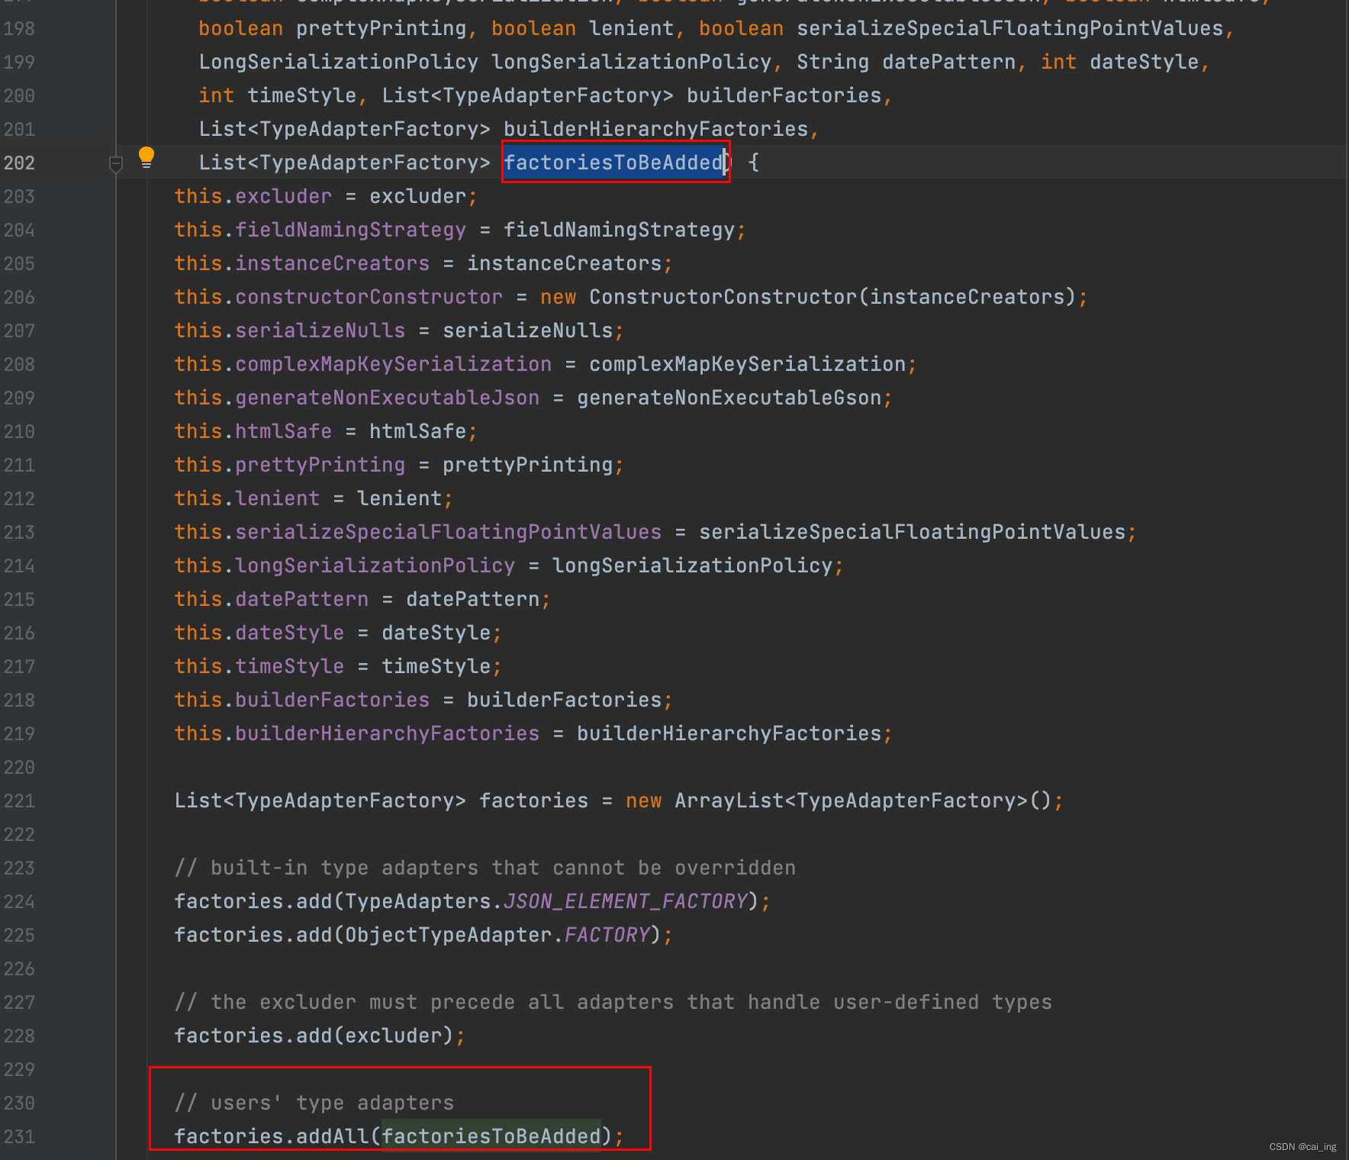Click factories.add(excluder) statement

point(320,1036)
